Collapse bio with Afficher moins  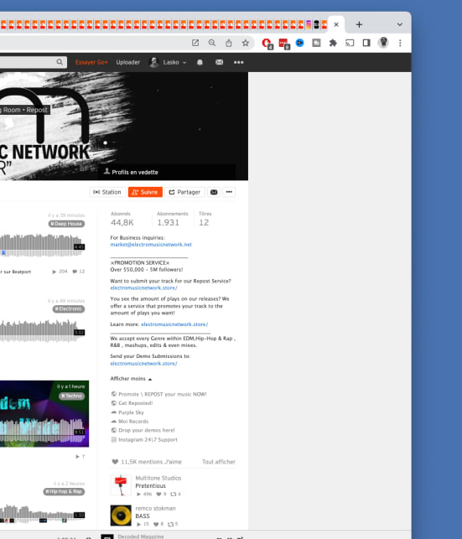click(x=131, y=379)
